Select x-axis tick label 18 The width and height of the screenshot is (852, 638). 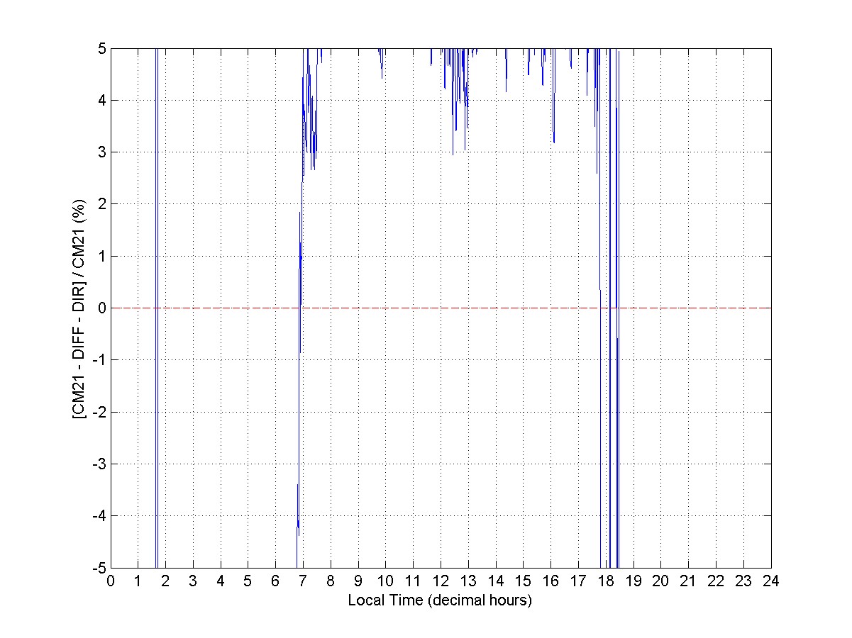pos(606,581)
